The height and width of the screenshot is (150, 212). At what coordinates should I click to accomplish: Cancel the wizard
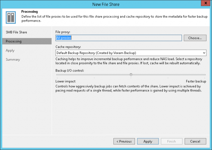pos(195,141)
